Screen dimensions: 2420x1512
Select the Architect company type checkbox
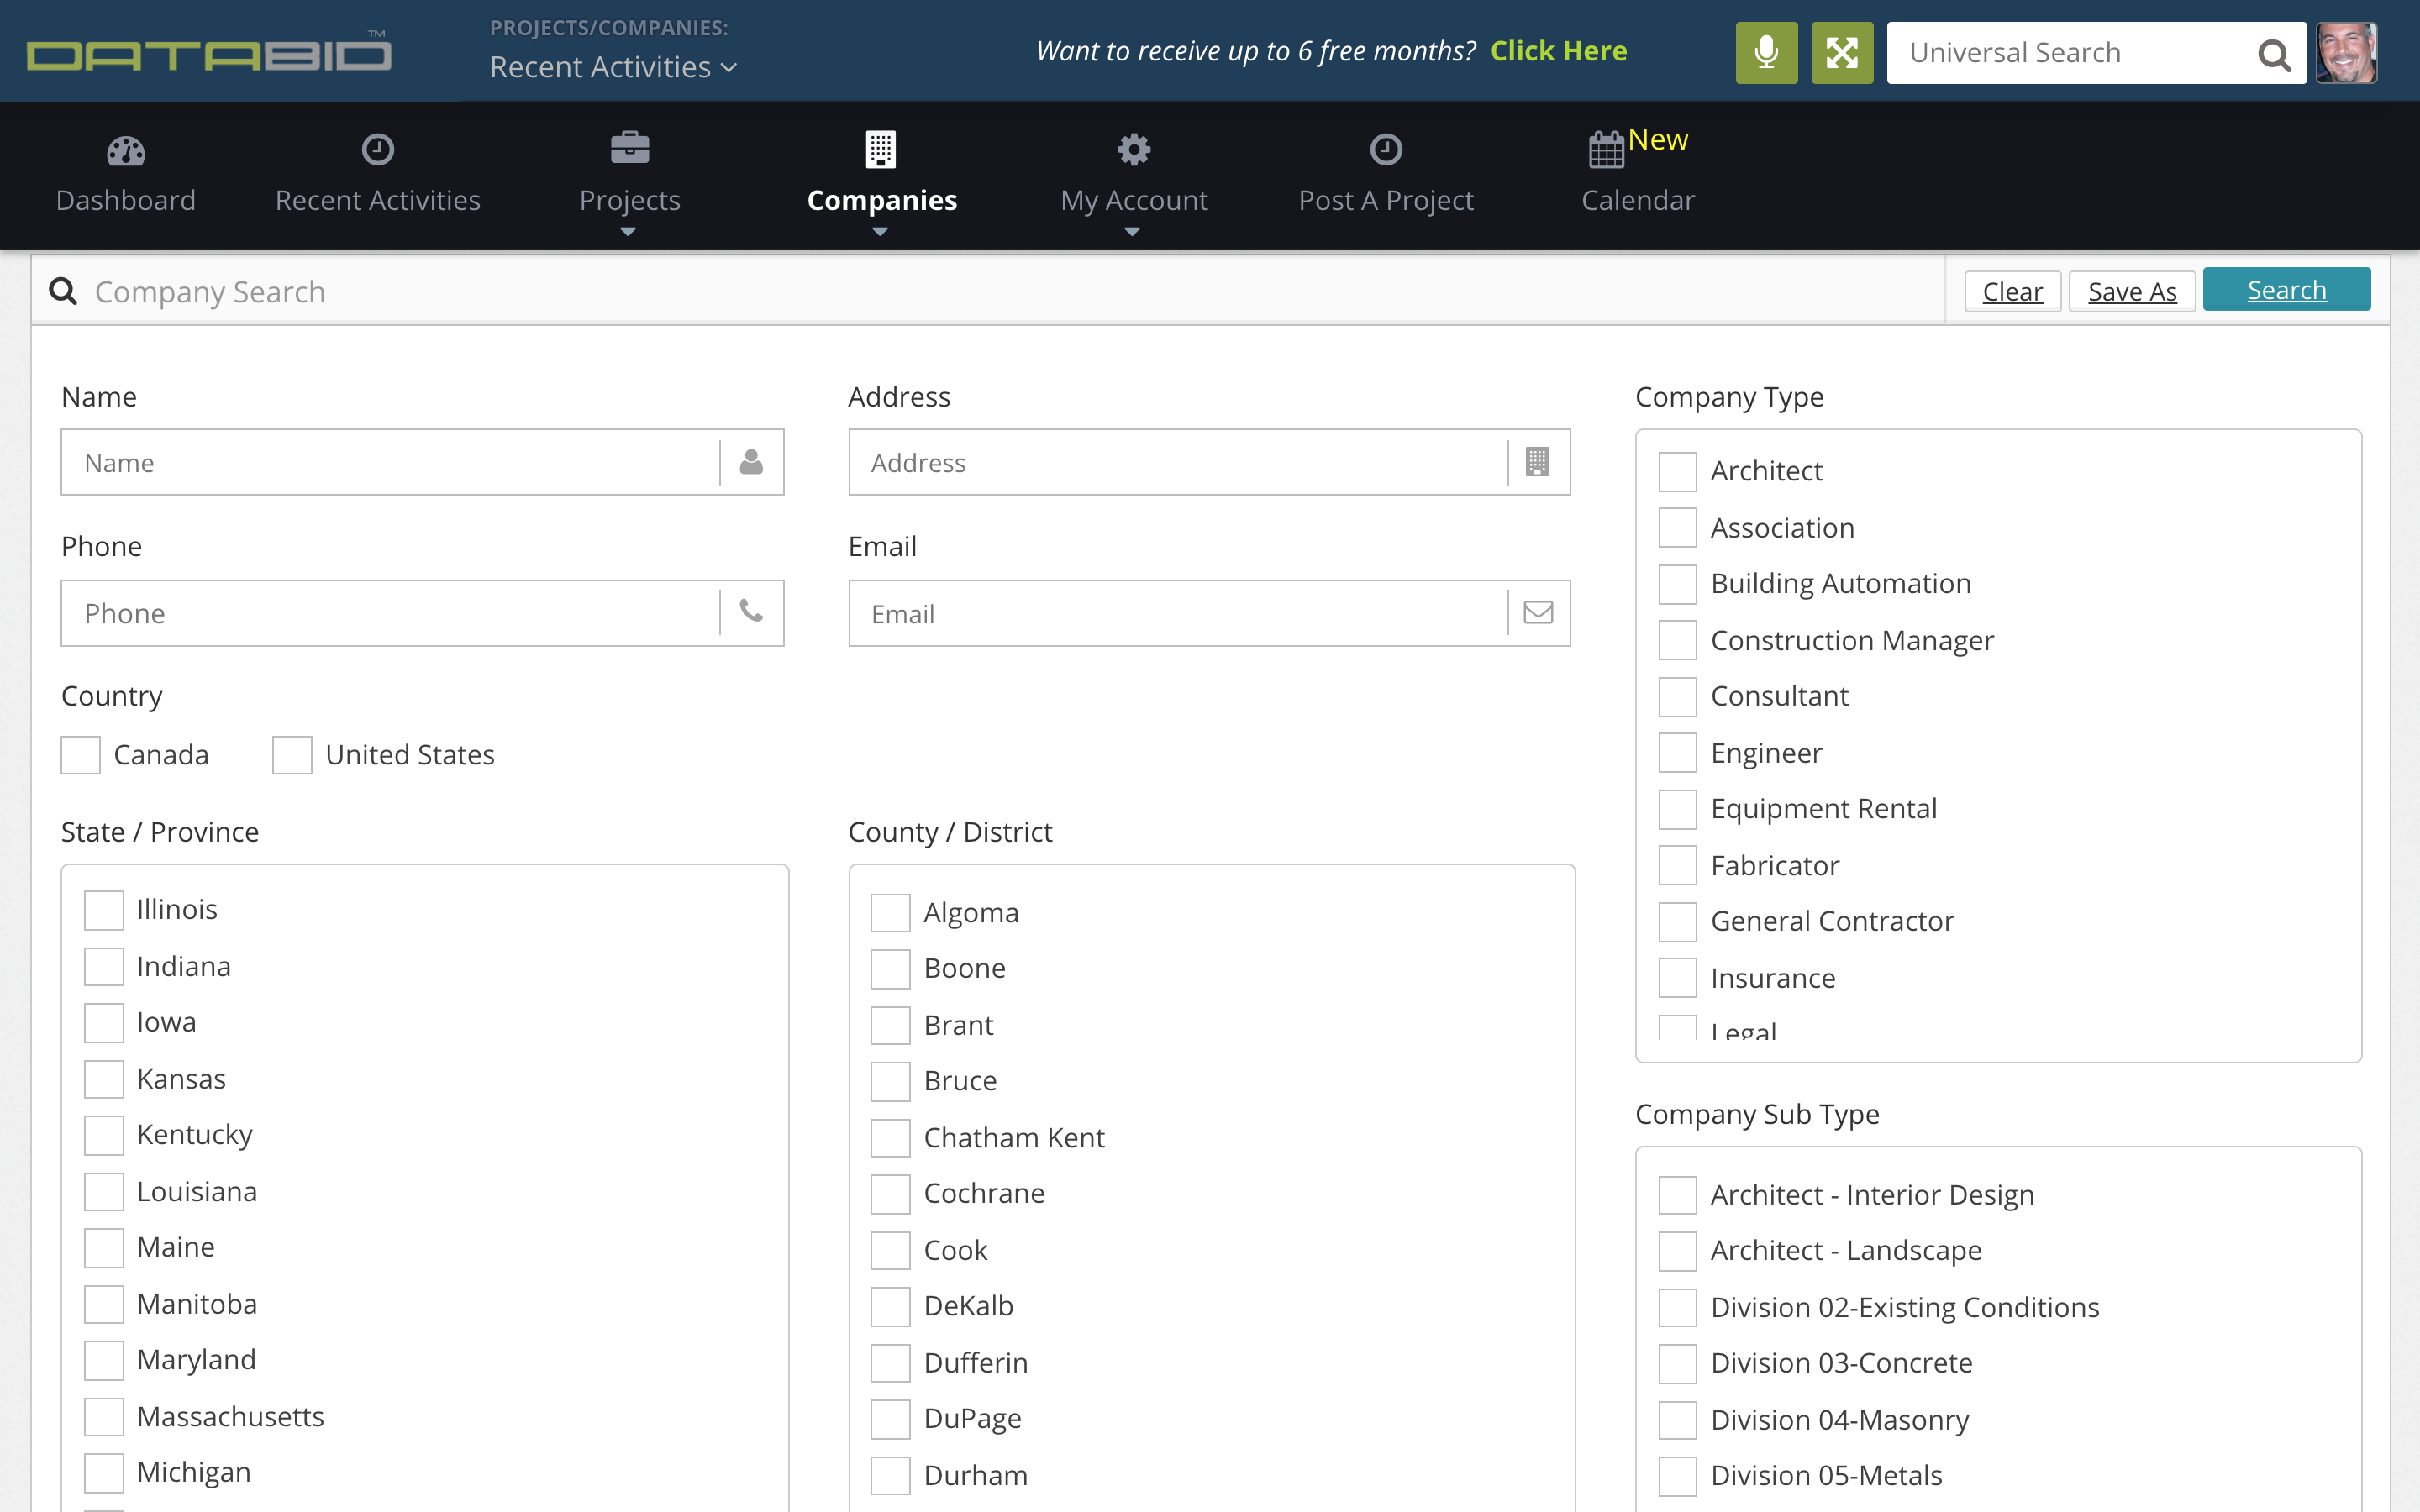[x=1677, y=472]
